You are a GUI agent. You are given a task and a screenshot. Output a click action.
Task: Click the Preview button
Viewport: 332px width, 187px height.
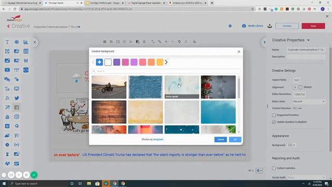pos(287,26)
